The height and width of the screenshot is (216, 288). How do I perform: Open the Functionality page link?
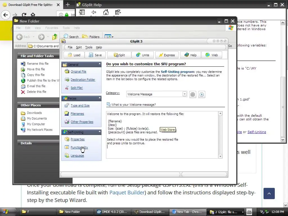(79, 147)
